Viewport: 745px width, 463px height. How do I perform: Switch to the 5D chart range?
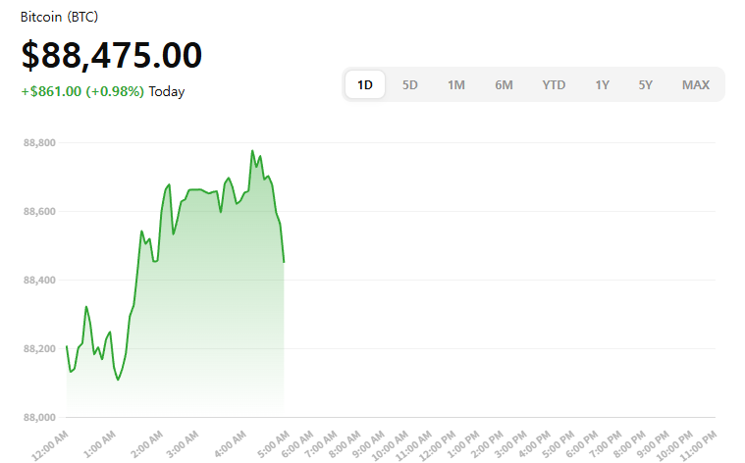[x=410, y=84]
